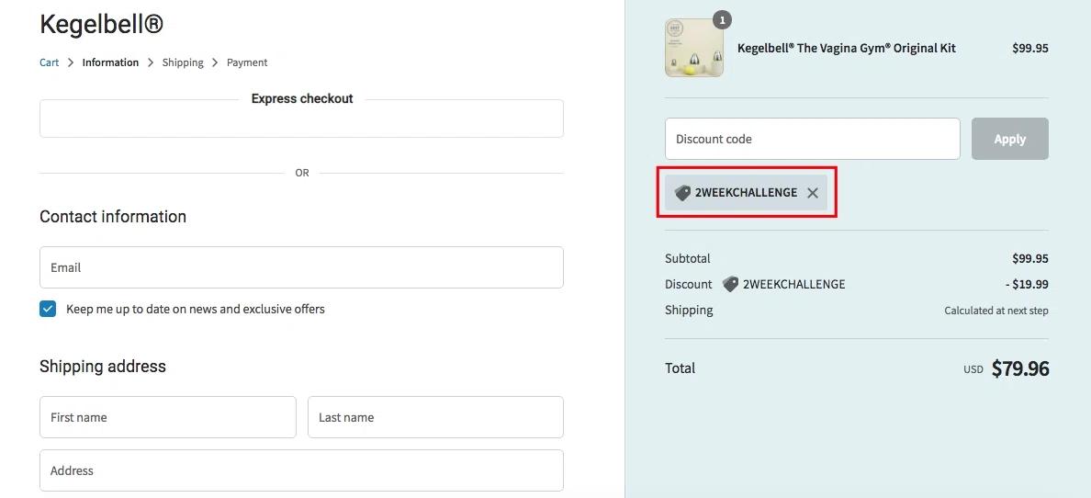Click the Address input field

tap(301, 470)
